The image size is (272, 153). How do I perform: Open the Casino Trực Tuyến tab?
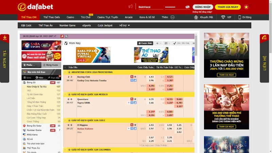point(107,17)
